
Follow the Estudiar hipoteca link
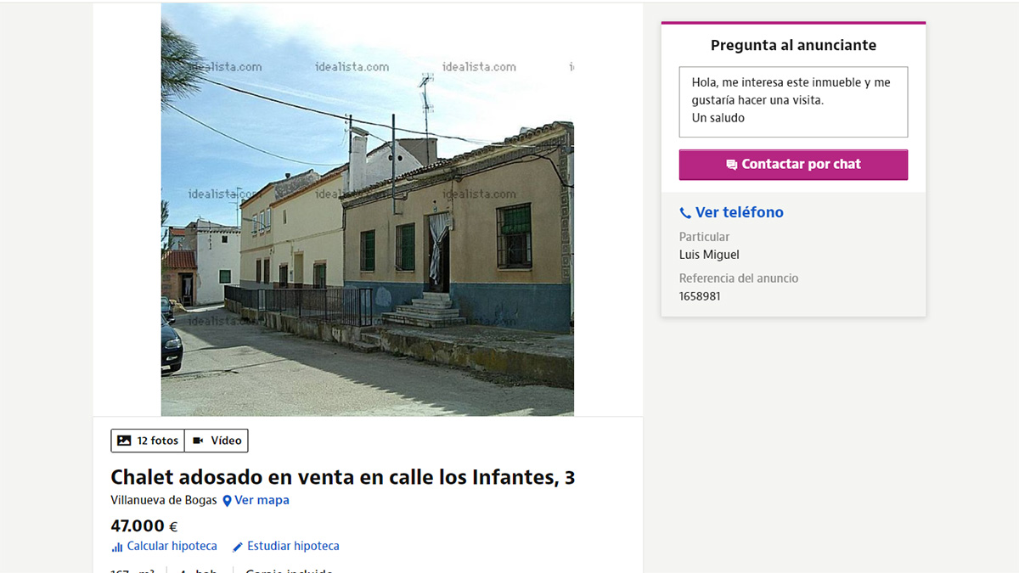tap(293, 546)
